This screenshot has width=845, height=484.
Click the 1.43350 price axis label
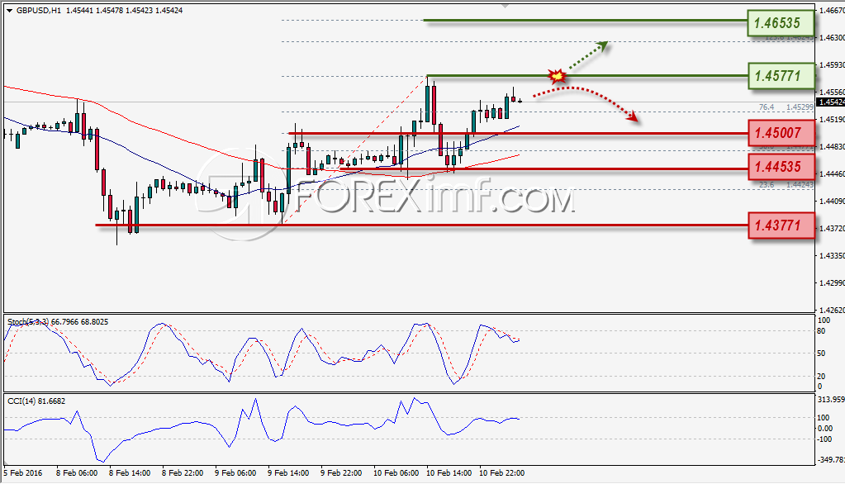coord(832,255)
